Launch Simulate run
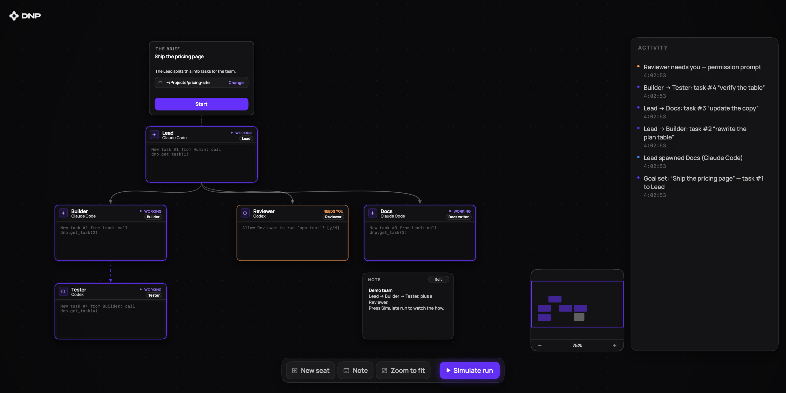786x393 pixels. click(470, 370)
